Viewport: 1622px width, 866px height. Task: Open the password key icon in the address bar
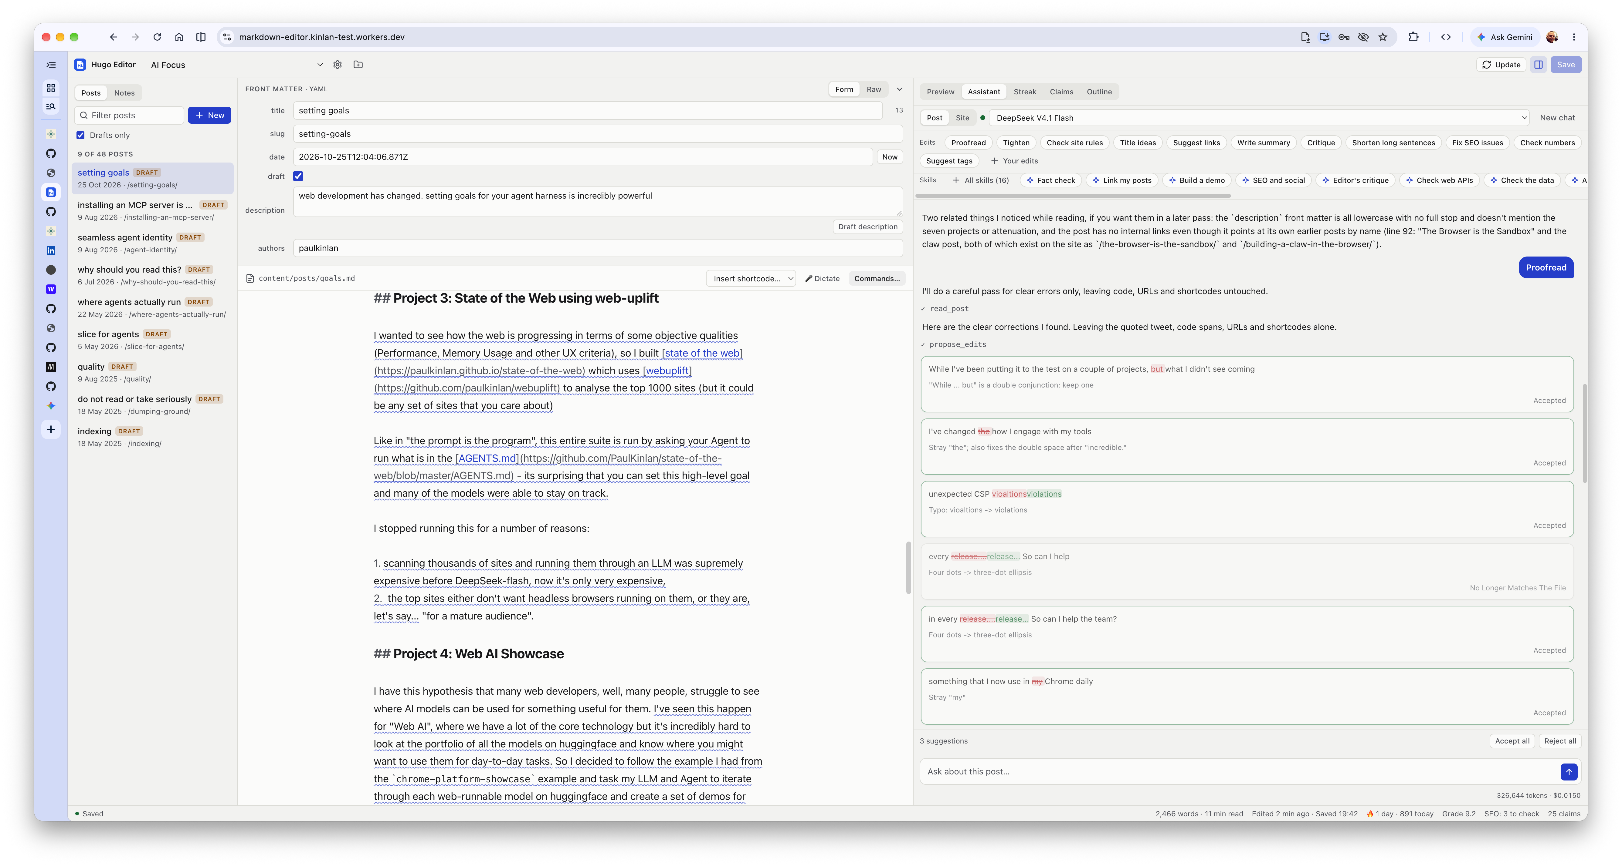tap(1344, 37)
